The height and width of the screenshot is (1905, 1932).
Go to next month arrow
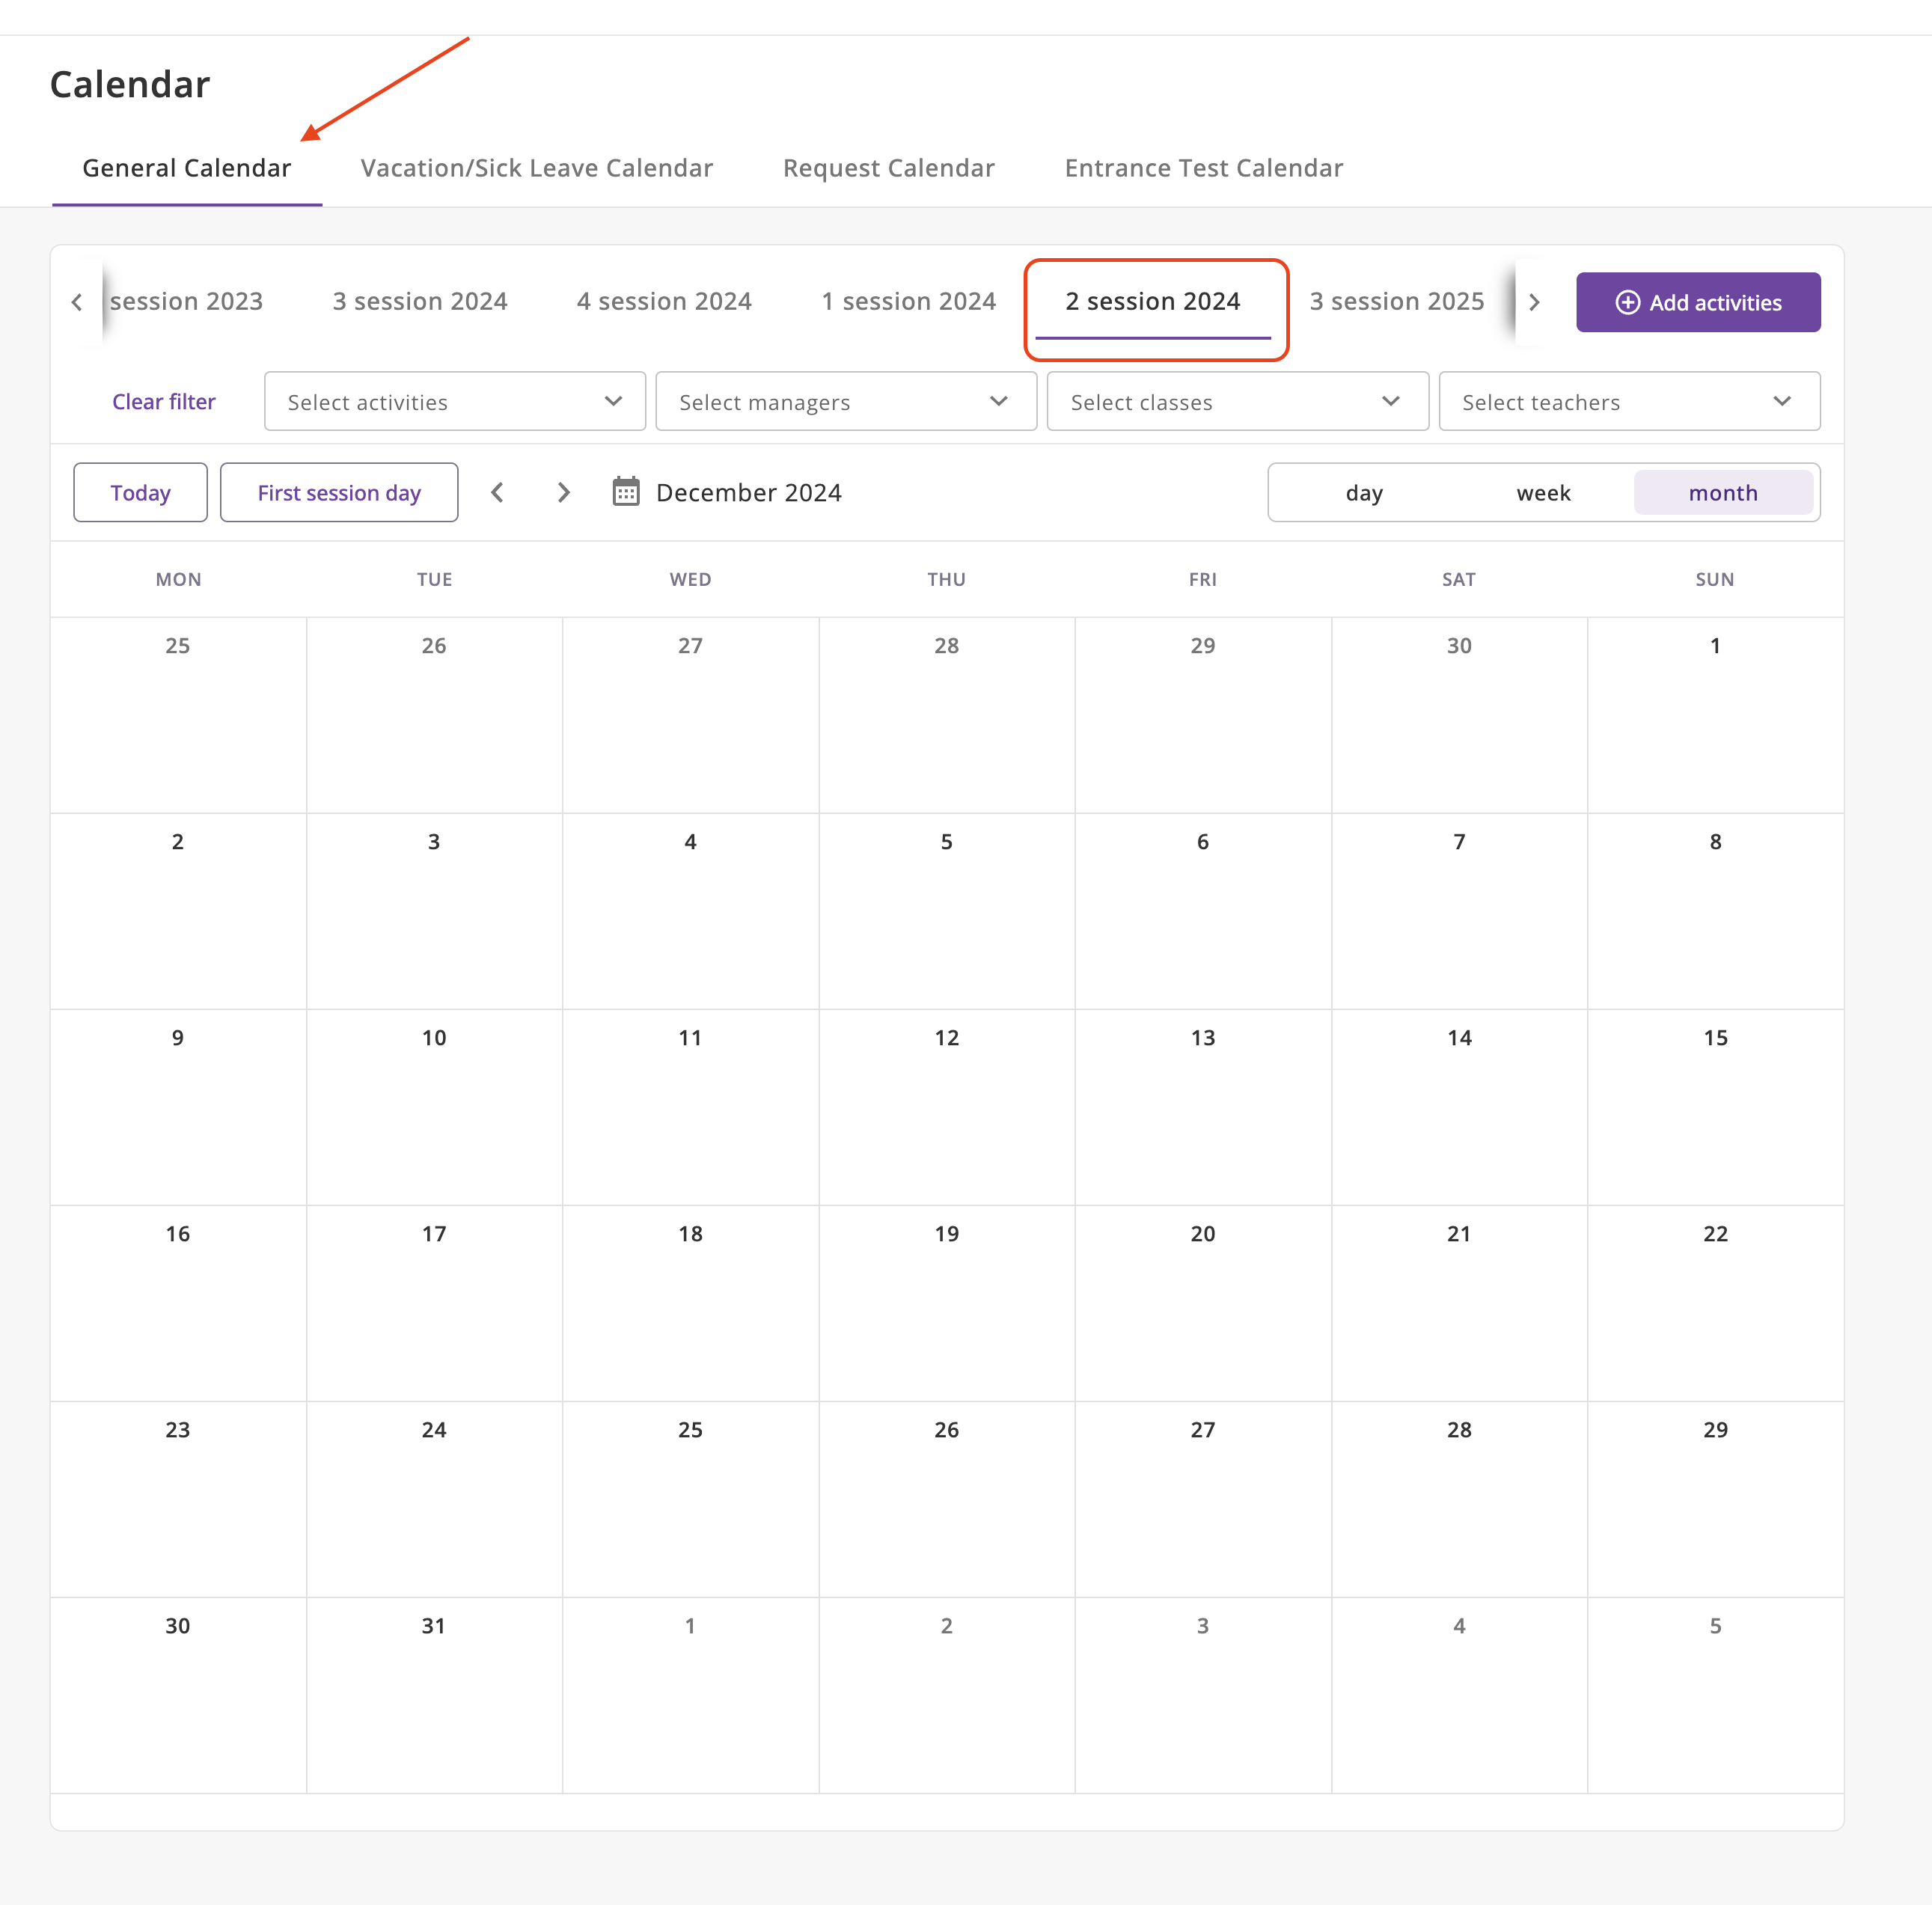coord(563,492)
